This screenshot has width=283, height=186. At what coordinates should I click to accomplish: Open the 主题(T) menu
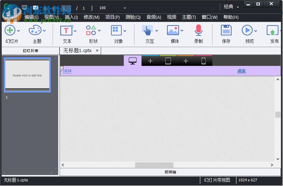[x=189, y=17]
